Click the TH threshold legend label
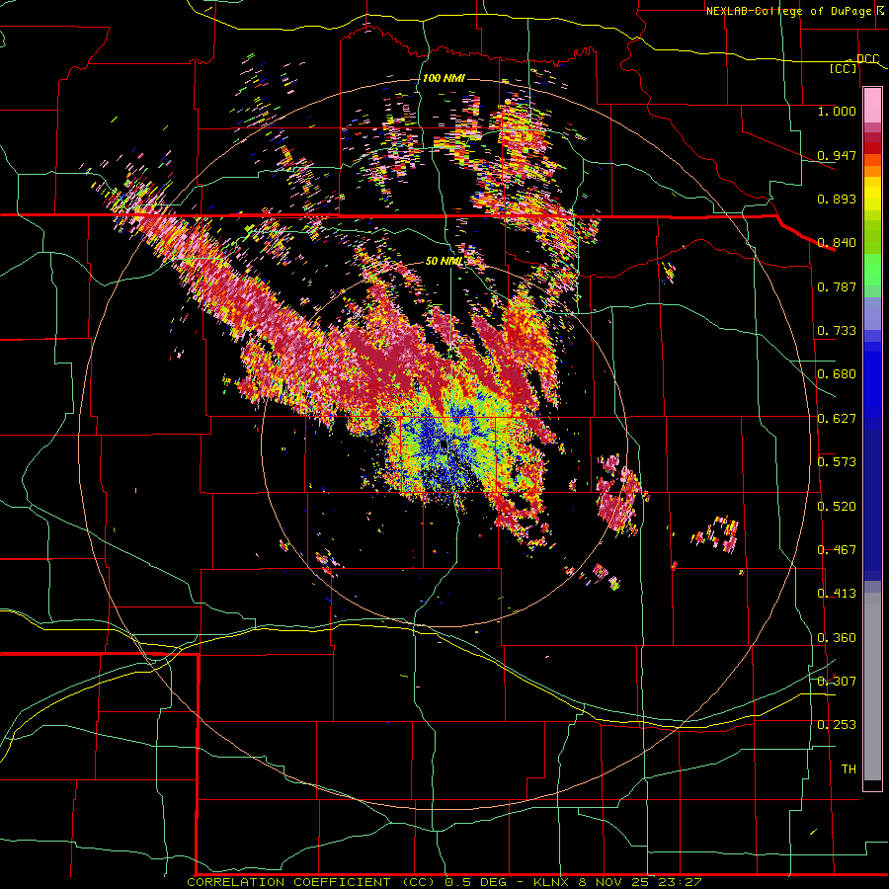This screenshot has height=889, width=889. [849, 769]
